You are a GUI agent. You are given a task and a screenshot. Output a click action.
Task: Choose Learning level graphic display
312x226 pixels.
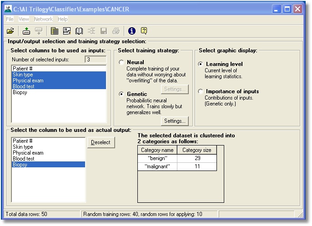tap(201, 64)
